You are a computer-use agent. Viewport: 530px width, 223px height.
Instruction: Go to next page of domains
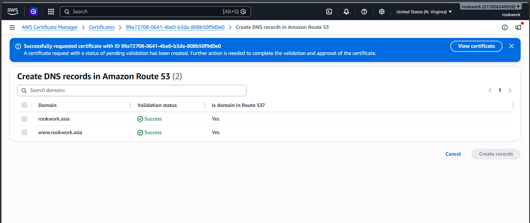(x=510, y=90)
